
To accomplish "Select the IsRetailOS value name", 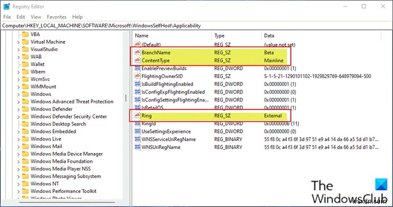I will point(152,108).
